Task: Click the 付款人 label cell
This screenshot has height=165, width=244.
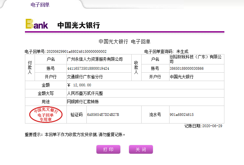Action: coord(30,68)
